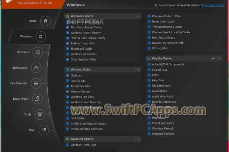Screen dimensions: 229x152
Task: Select the Windows logo sidebar icon
Action: pos(41,36)
